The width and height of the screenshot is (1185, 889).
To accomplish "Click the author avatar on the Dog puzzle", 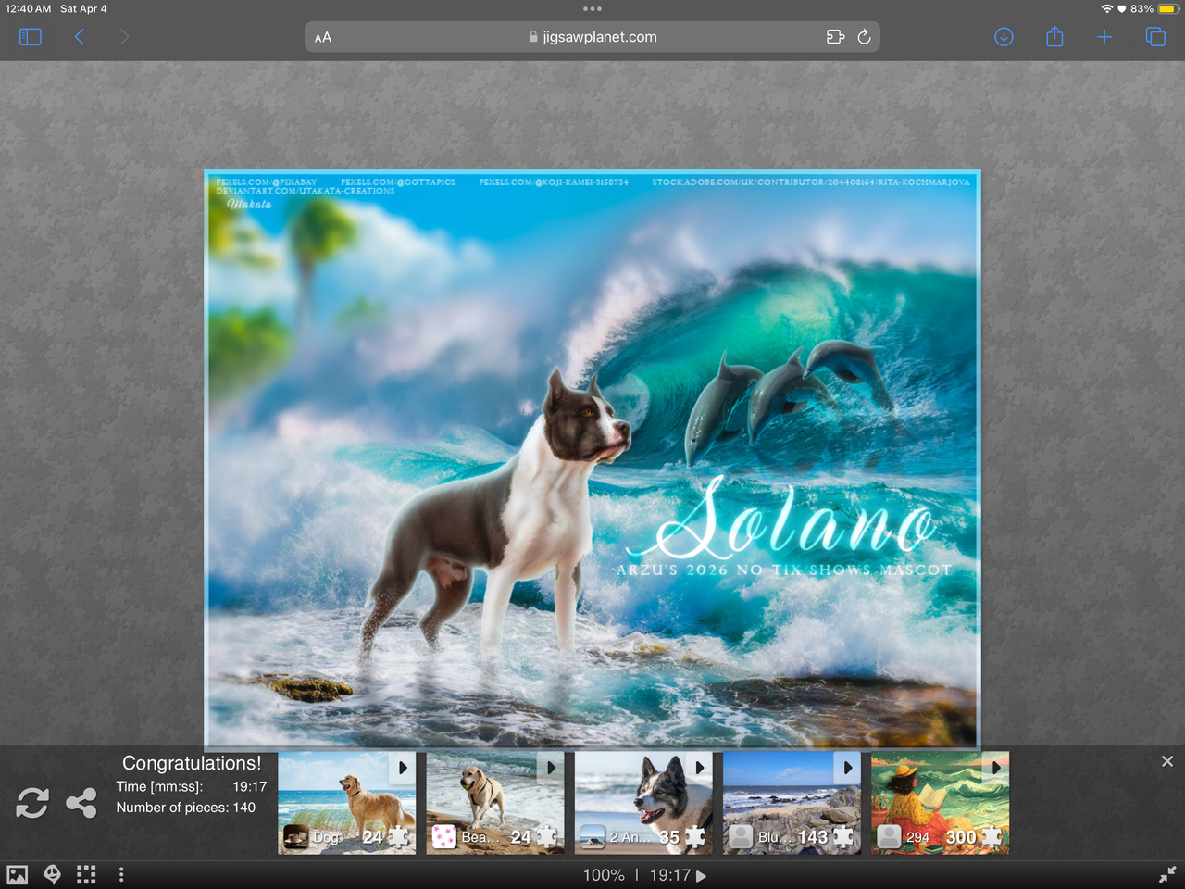I will pos(296,837).
